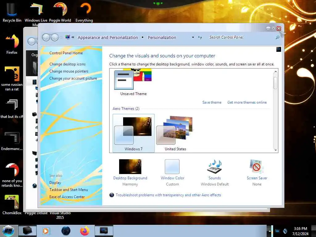Launch Firefox from the desktop
Viewport: 316px width, 237px height.
tap(12, 44)
